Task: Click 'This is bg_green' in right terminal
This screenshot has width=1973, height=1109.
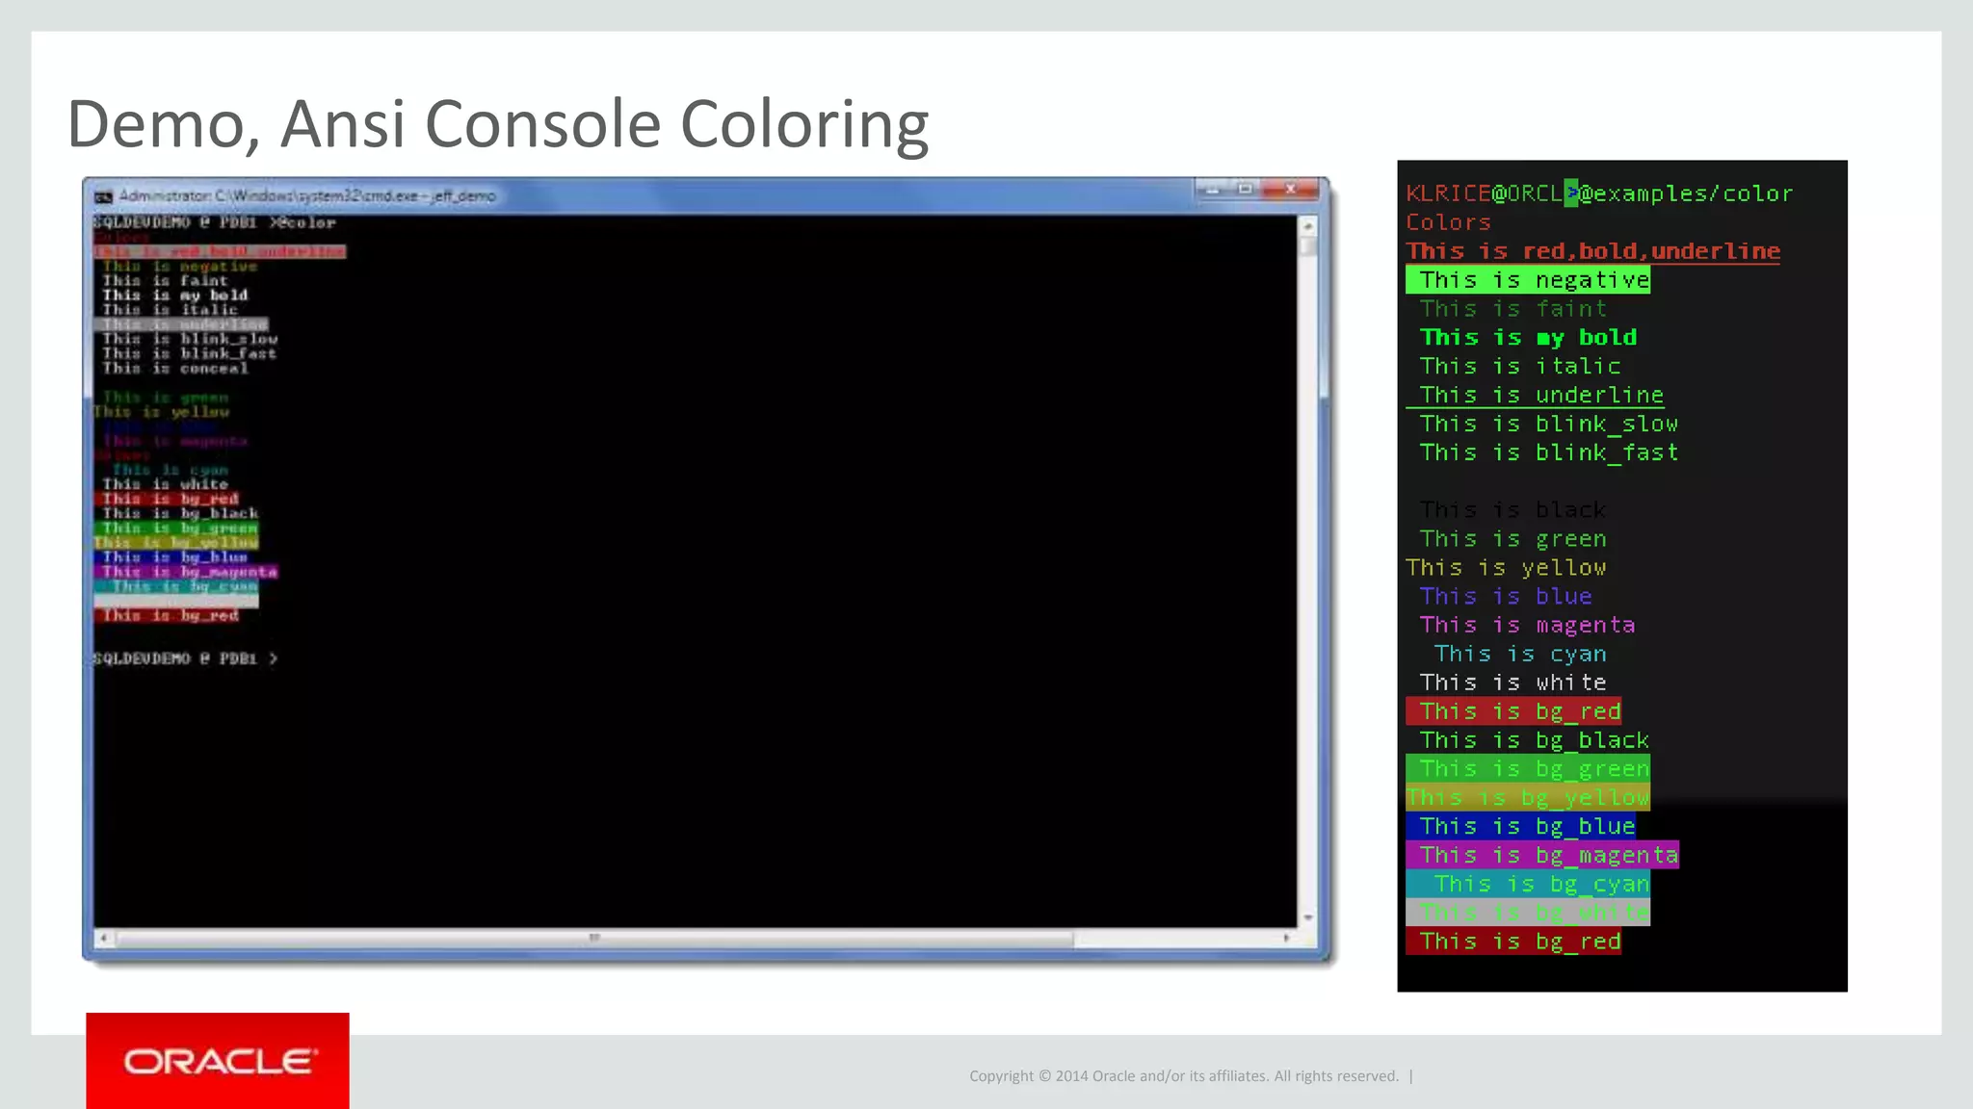Action: click(1528, 769)
